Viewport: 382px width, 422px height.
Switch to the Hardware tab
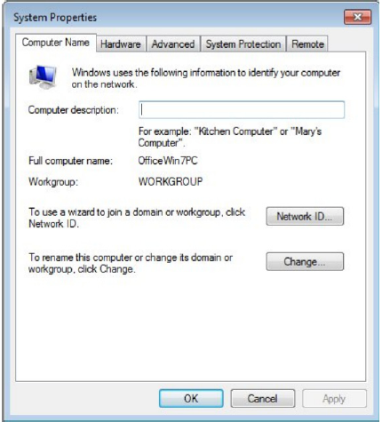tap(121, 44)
